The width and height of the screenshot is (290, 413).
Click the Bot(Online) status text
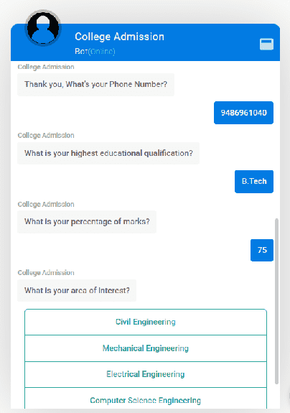pos(95,51)
